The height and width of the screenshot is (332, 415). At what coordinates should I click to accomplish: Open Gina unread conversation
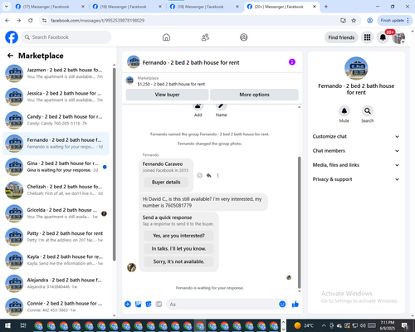56,167
